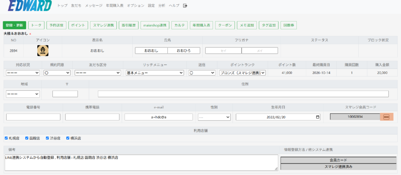Open the ヘルプ menu
401x175 pixels.
tap(174, 5)
